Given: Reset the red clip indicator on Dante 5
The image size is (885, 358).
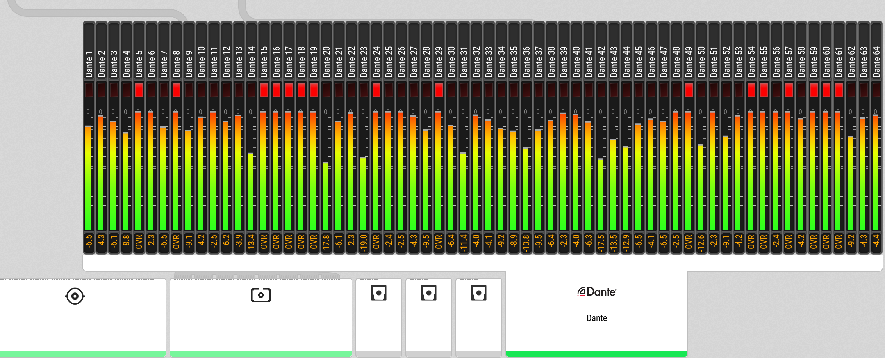Looking at the screenshot, I should (x=139, y=90).
